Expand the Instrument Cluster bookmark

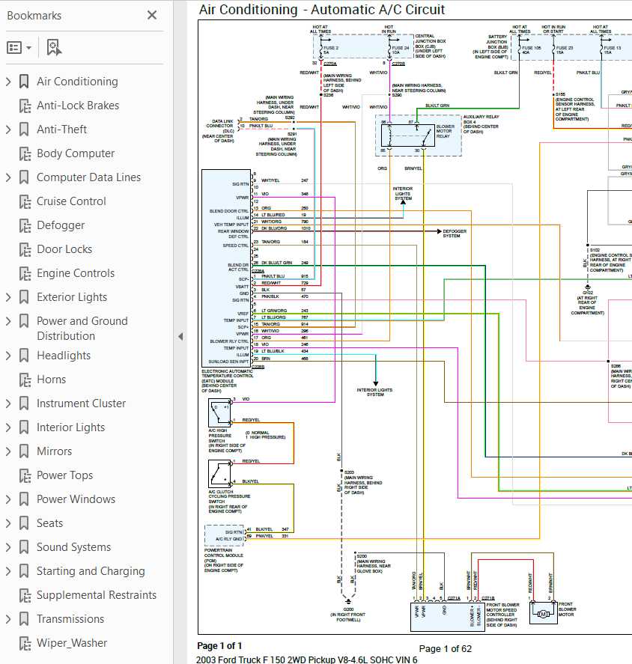8,403
